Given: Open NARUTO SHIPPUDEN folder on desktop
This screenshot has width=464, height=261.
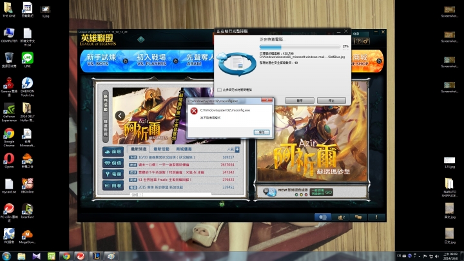Looking at the screenshot, I should 449,188.
